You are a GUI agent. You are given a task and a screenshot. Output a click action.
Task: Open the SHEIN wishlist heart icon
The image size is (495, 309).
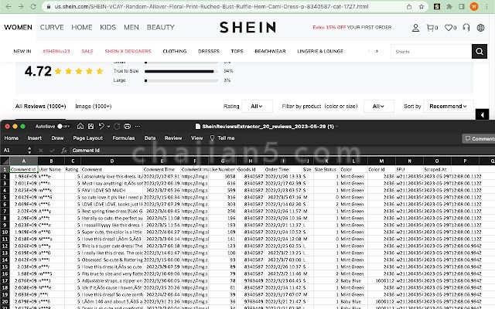pyautogui.click(x=450, y=28)
